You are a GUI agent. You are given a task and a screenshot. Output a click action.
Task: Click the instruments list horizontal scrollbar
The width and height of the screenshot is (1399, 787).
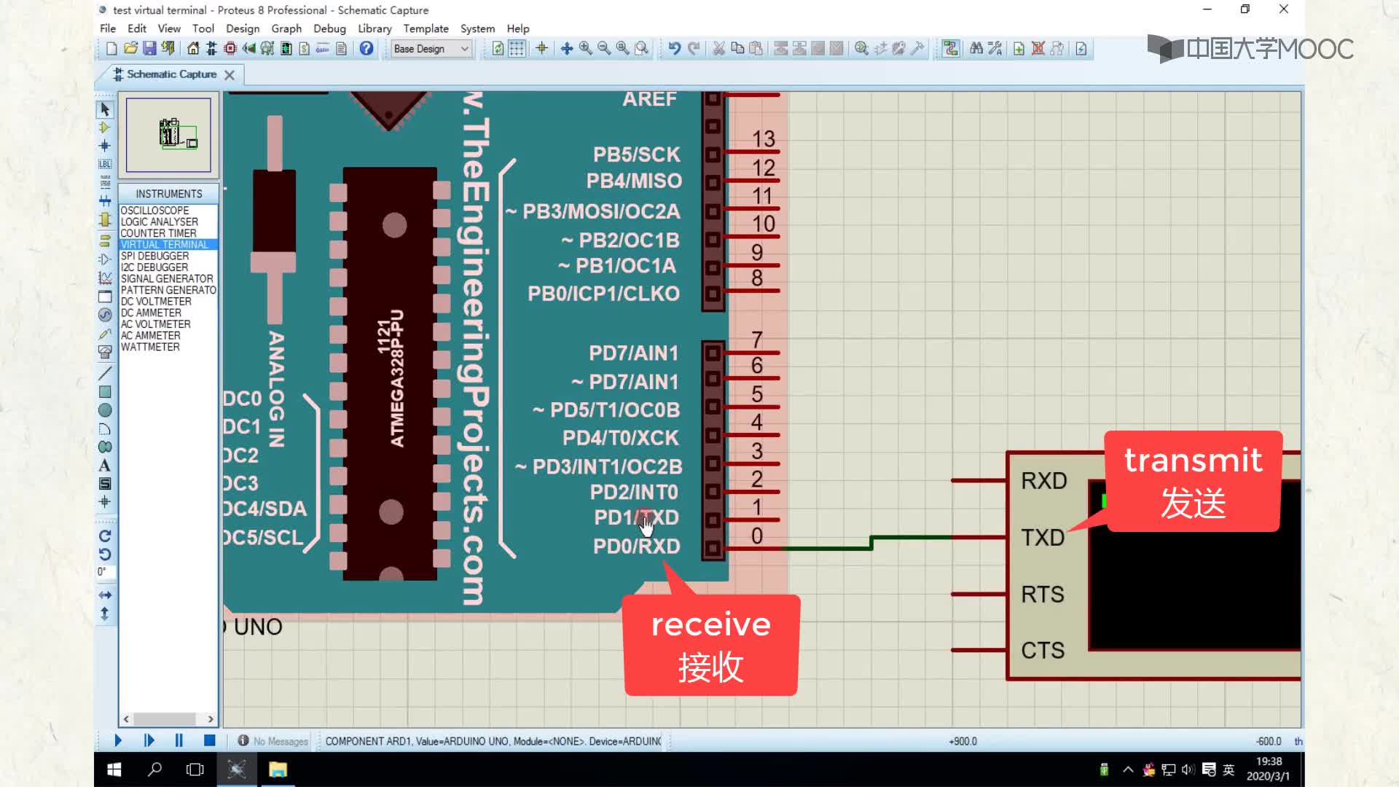pyautogui.click(x=168, y=719)
